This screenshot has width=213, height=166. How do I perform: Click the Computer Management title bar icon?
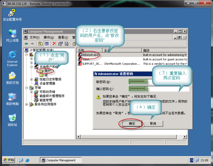(25, 32)
